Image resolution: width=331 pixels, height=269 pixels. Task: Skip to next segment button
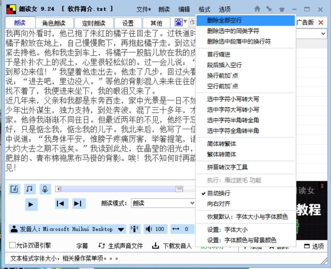point(77,204)
